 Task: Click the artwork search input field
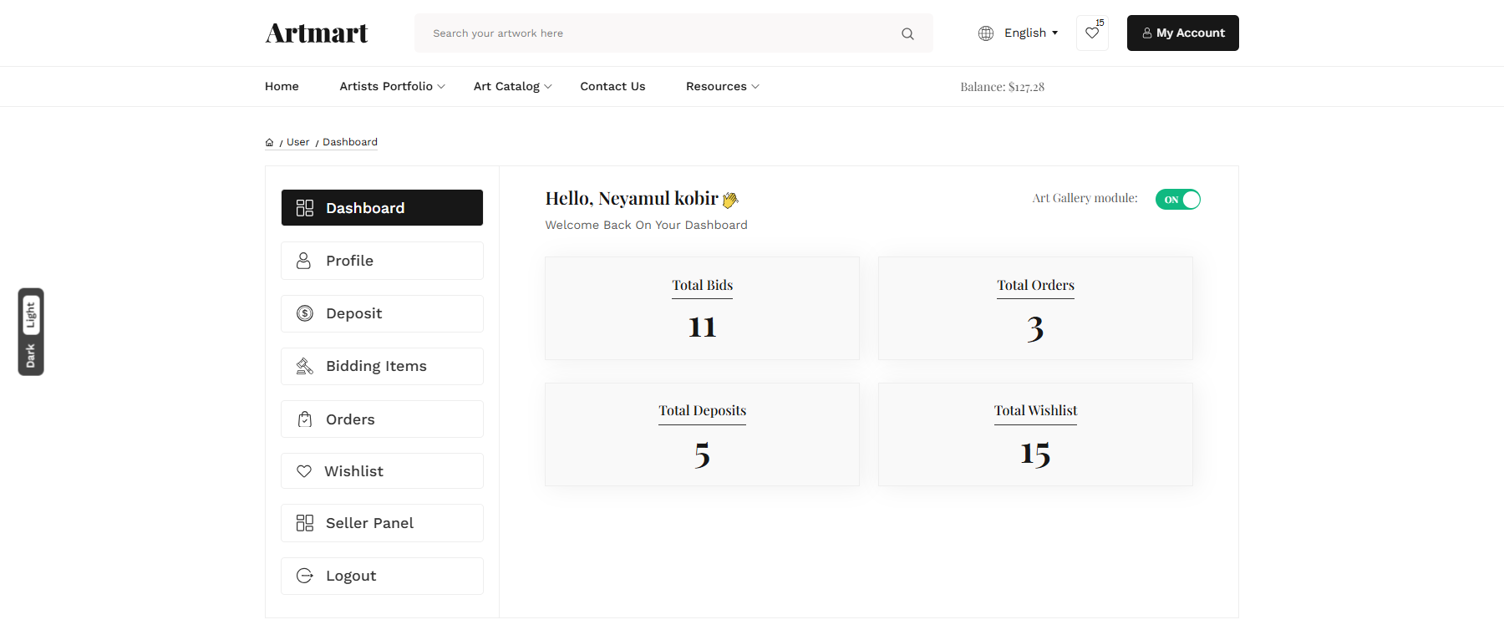[673, 33]
